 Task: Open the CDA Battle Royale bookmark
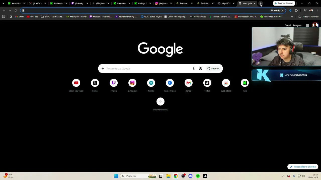point(175,17)
